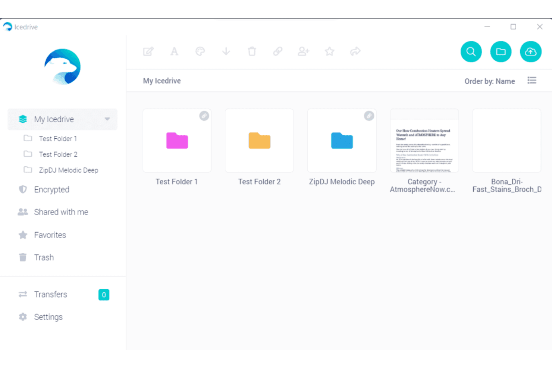Select Test Folder 2 in sidebar tree
The width and height of the screenshot is (552, 368).
58,154
